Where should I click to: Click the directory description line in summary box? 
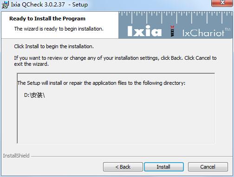(101, 83)
